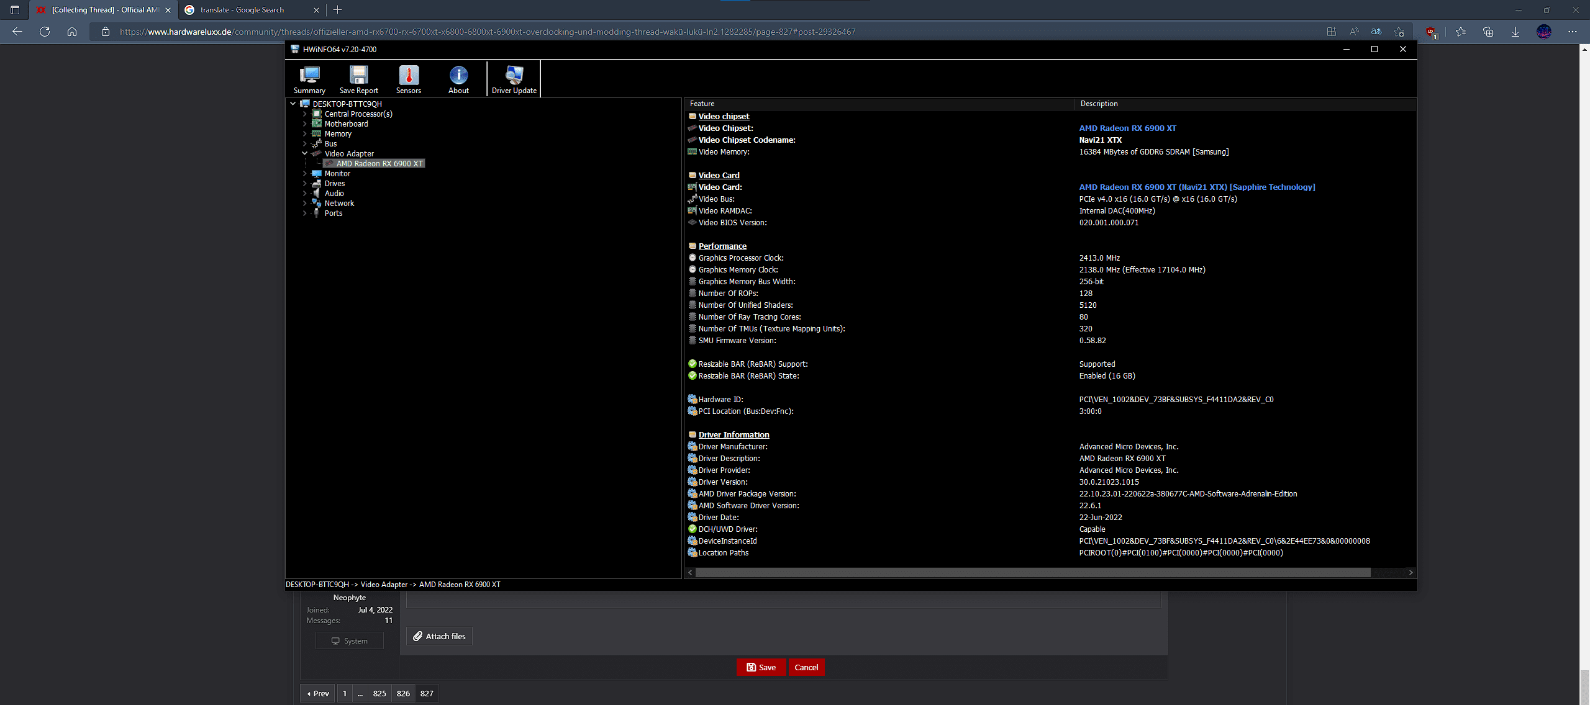Reload the browser page
The image size is (1590, 705).
coord(45,32)
